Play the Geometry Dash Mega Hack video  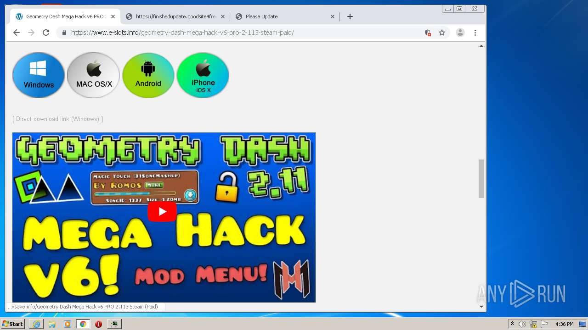(x=162, y=211)
